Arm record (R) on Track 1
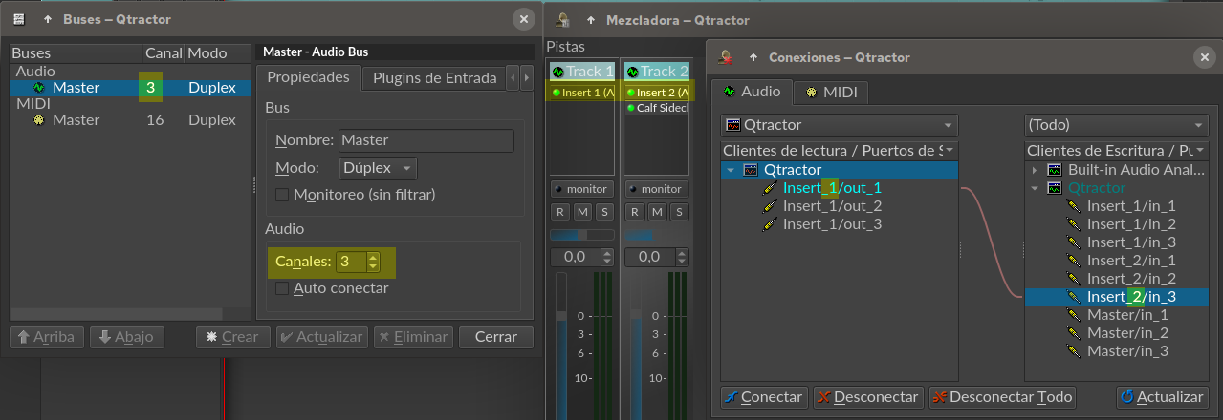The width and height of the screenshot is (1223, 420). tap(560, 211)
